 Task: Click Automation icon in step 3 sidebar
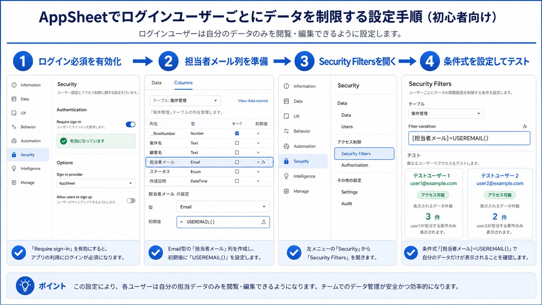click(x=286, y=146)
